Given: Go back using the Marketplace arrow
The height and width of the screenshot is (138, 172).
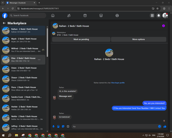Looking at the screenshot, I should pyautogui.click(x=4, y=23).
